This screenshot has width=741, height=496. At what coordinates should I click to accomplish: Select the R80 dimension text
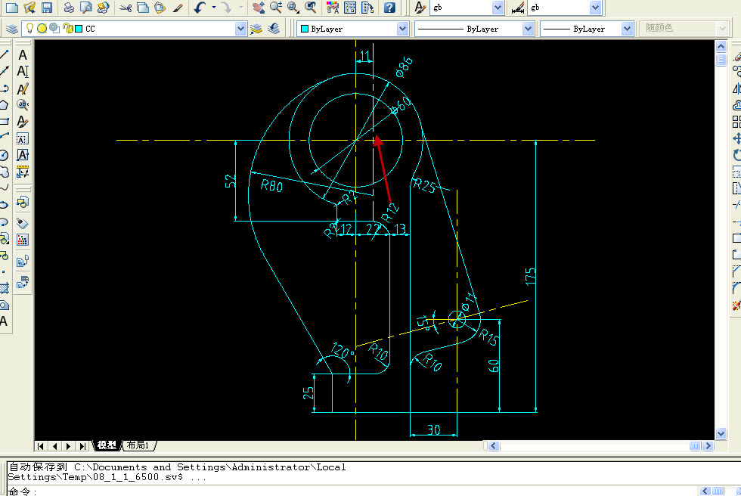point(271,186)
